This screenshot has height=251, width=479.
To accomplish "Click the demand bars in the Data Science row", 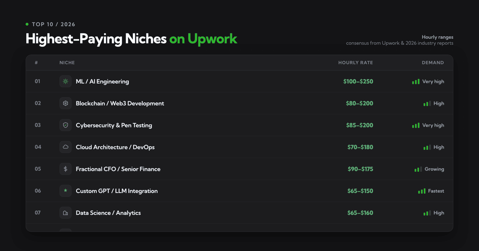I will (427, 213).
